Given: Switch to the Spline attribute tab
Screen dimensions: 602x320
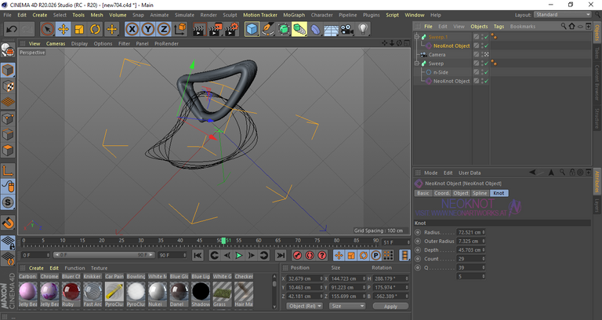Looking at the screenshot, I should 480,193.
